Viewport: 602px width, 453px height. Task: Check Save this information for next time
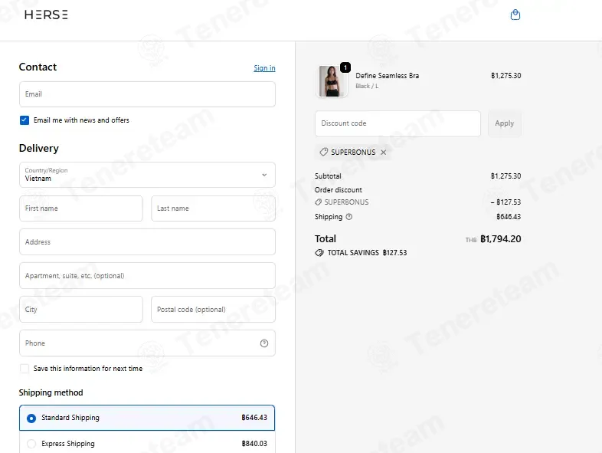click(x=25, y=369)
